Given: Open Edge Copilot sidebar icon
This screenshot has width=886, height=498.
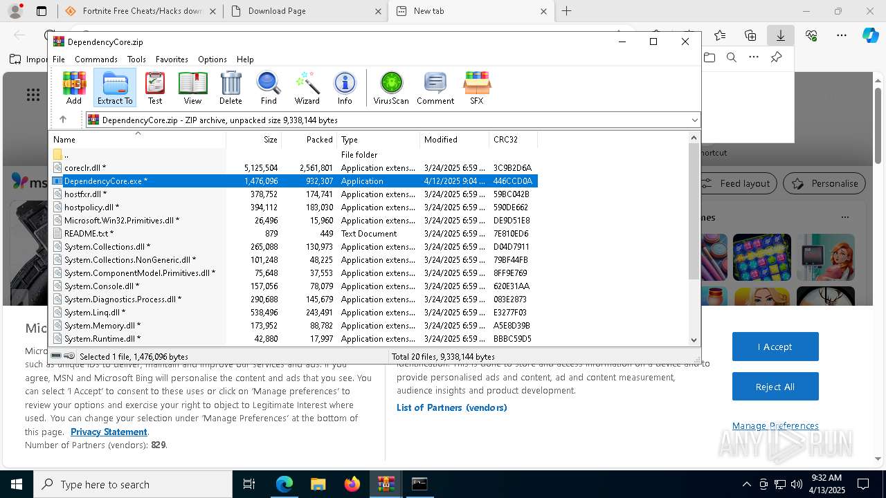Looking at the screenshot, I should [x=871, y=35].
